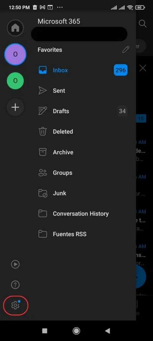
Task: Open Conversation History folder
Action: tap(83, 213)
